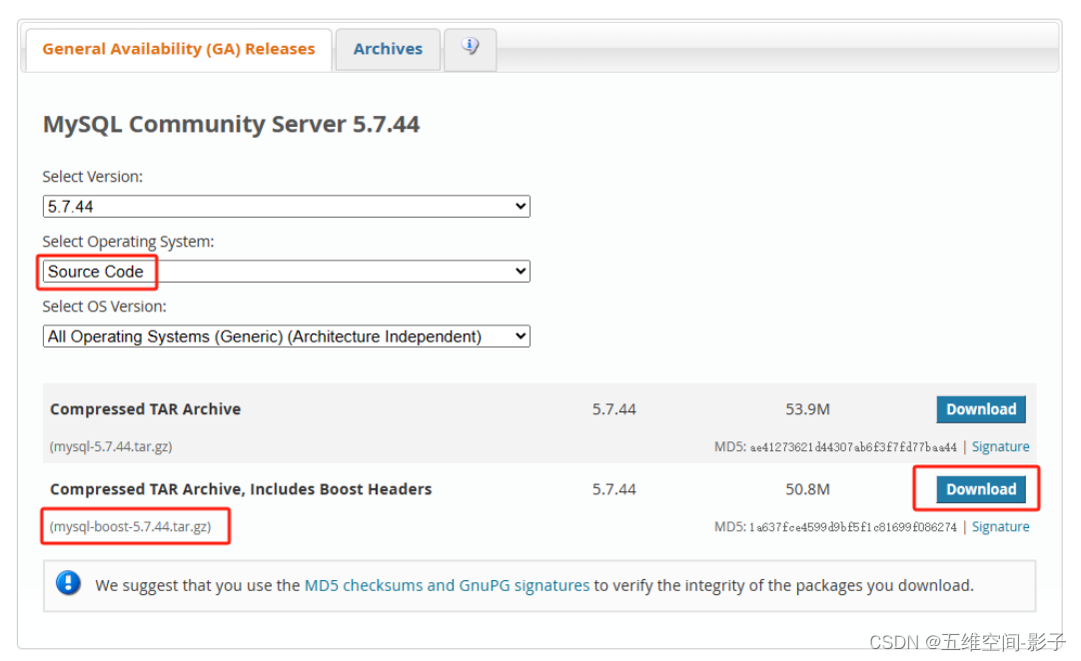Click the MD5 hash ae41273621d44307ab6f3f7fd77baa44

[x=853, y=447]
